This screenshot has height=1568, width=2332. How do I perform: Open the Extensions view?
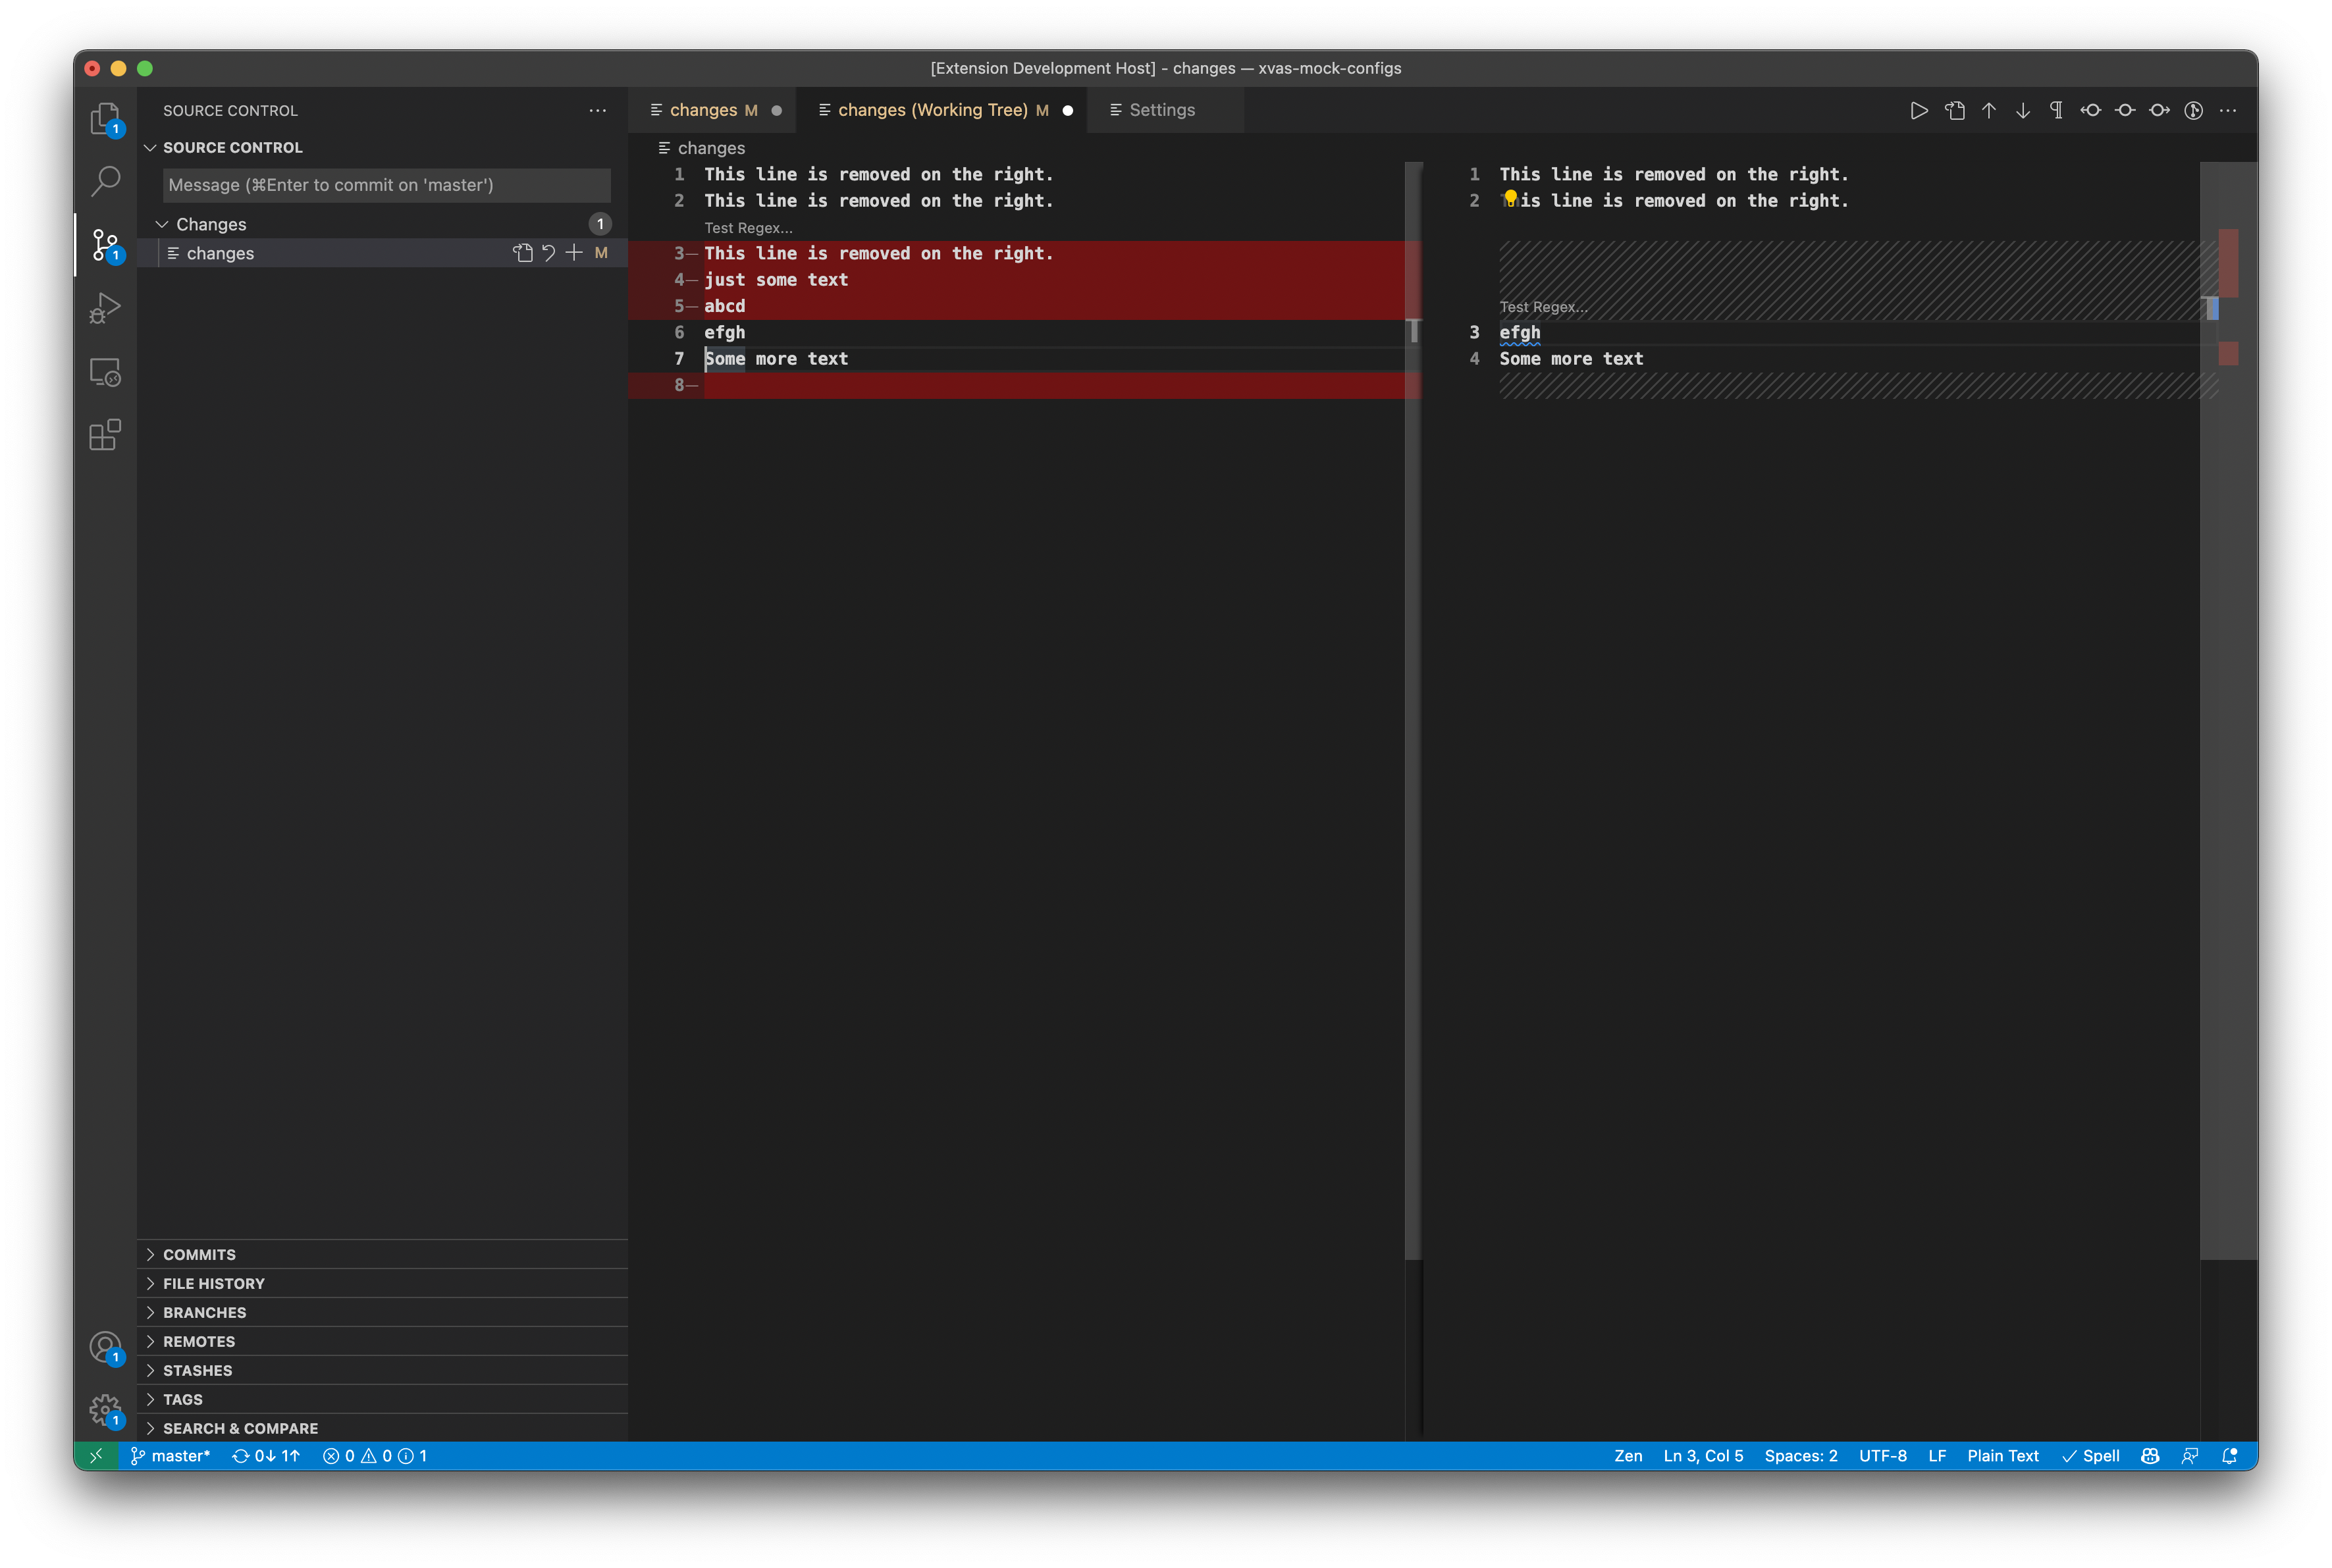pos(104,435)
